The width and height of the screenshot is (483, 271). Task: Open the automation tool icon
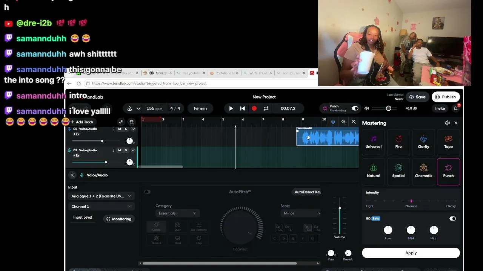pyautogui.click(x=121, y=122)
